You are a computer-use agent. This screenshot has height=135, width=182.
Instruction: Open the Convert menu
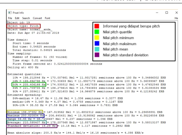(37, 18)
